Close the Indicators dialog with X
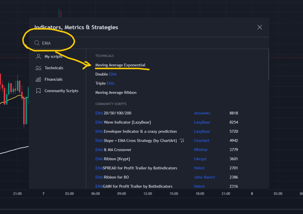 point(260,27)
